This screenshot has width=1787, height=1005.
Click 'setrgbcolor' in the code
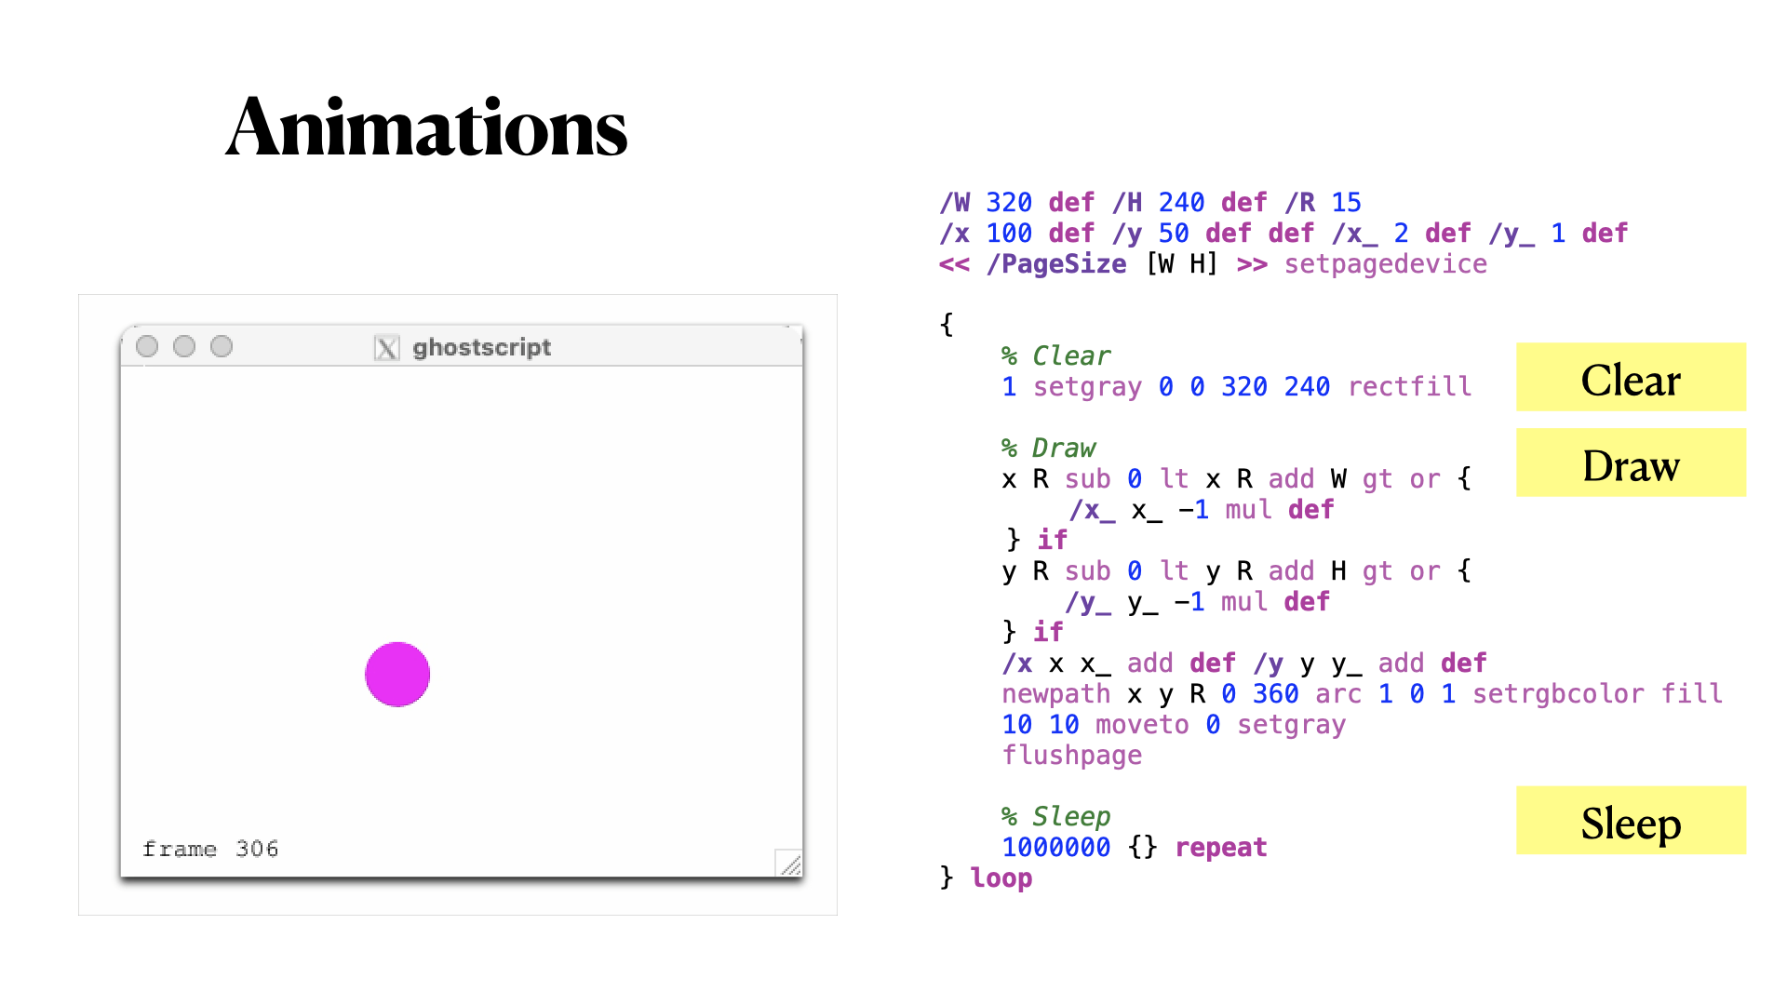pos(1558,693)
